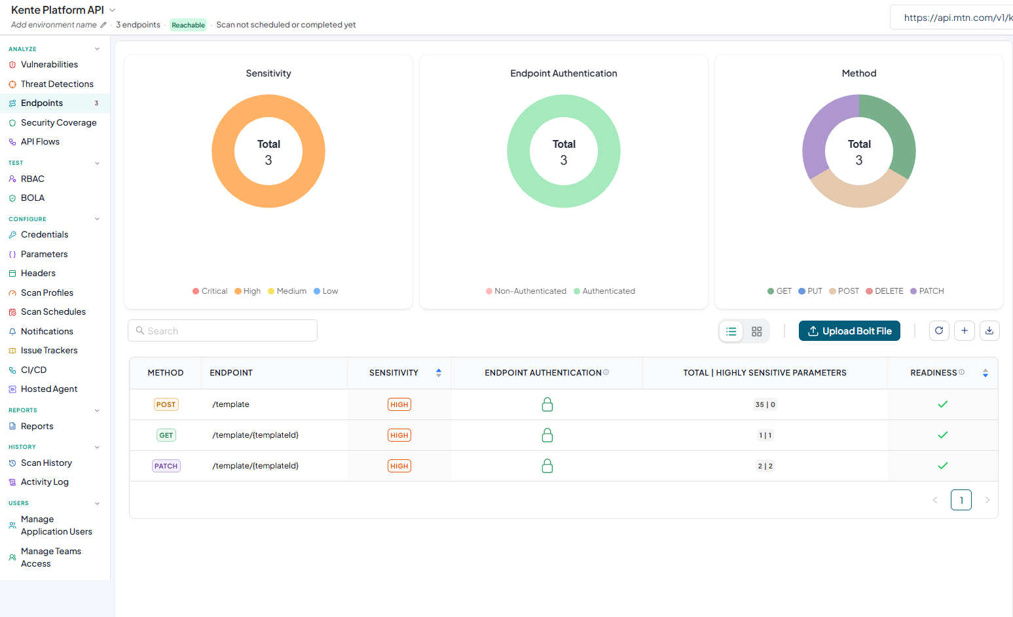Click the info icon beside Endpoint Authentication header
The image size is (1013, 617).
coord(606,372)
